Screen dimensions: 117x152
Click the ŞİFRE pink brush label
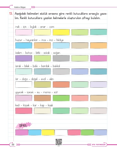[23, 125]
